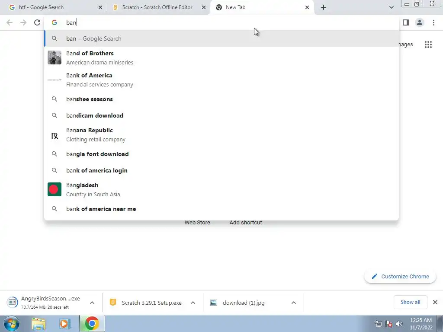
Task: Launch Windows Media Player from taskbar
Action: point(64,324)
